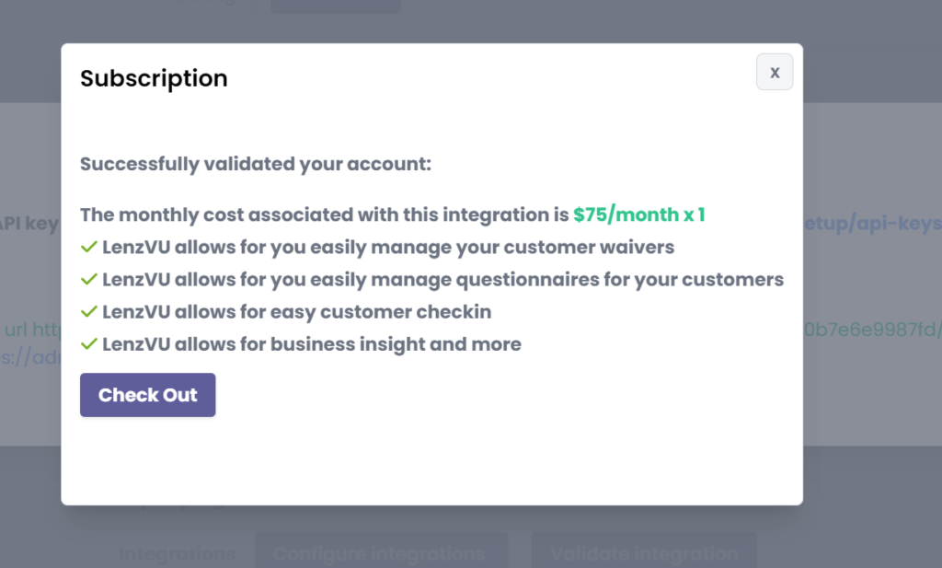Select the Integrations tab label in background
Viewport: 942px width, 568px height.
tap(177, 553)
